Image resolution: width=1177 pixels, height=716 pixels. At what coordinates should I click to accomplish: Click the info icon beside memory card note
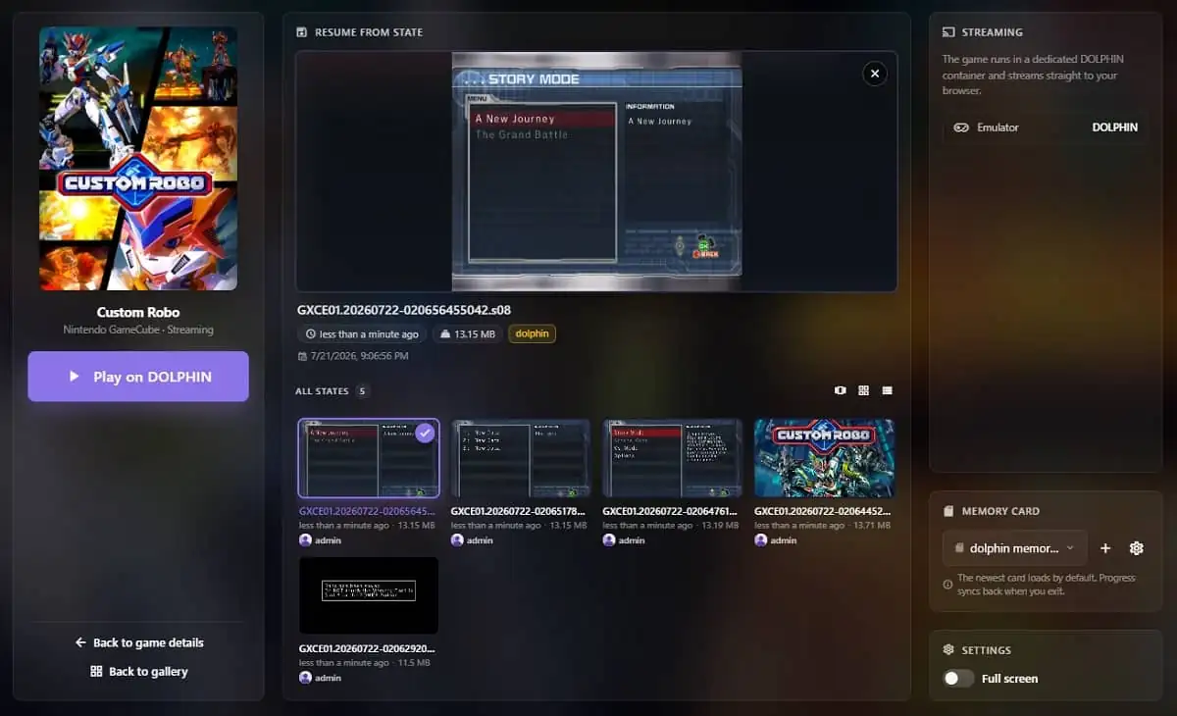(947, 585)
